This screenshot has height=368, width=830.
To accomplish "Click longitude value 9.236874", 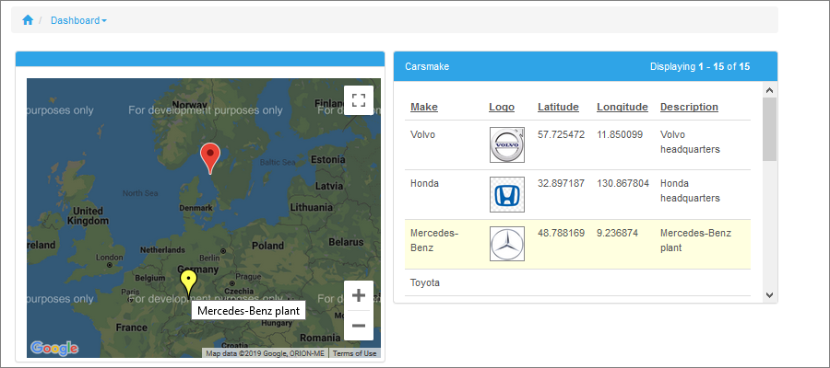I will 617,233.
